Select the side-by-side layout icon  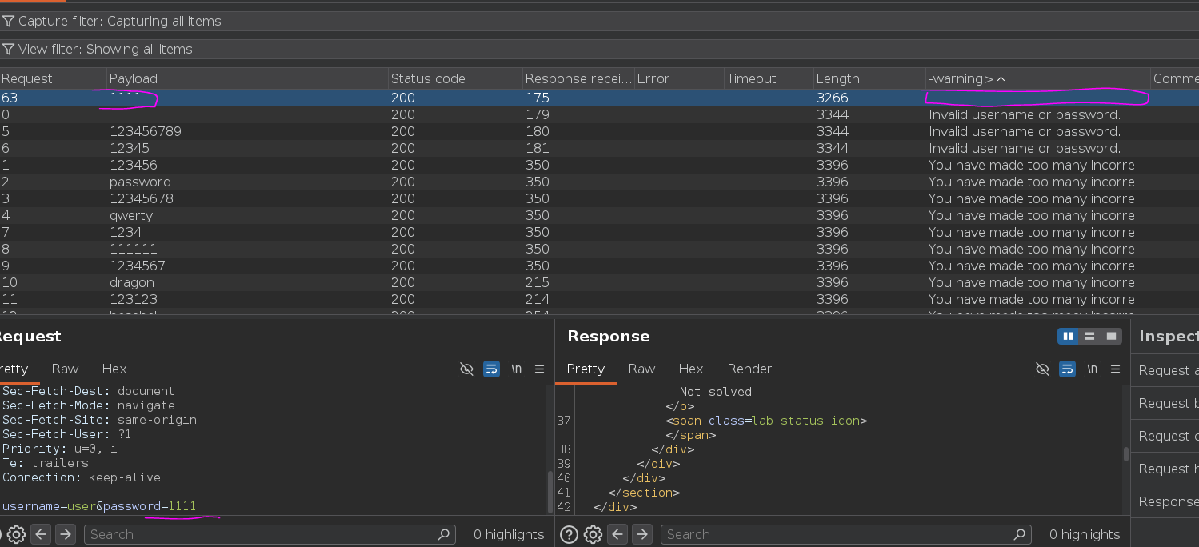coord(1068,336)
